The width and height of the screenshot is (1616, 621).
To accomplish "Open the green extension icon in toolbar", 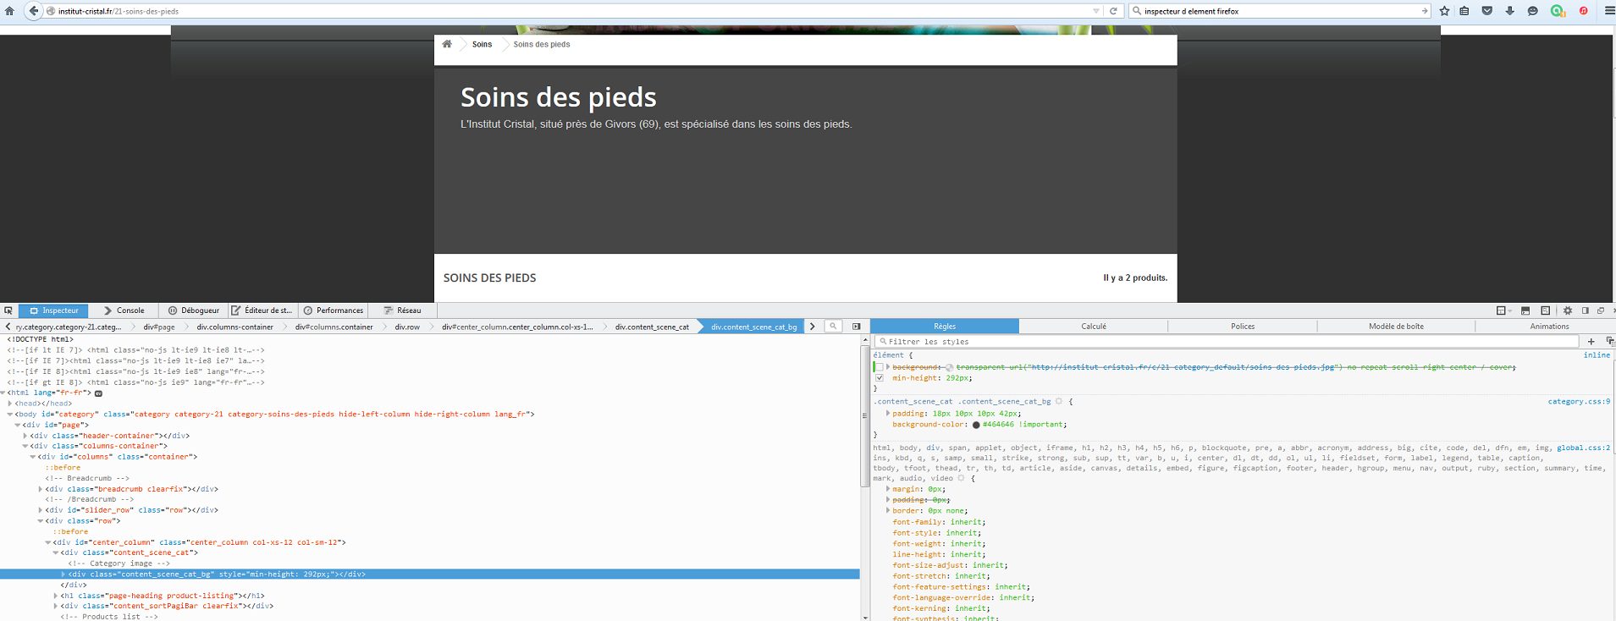I will pyautogui.click(x=1558, y=11).
